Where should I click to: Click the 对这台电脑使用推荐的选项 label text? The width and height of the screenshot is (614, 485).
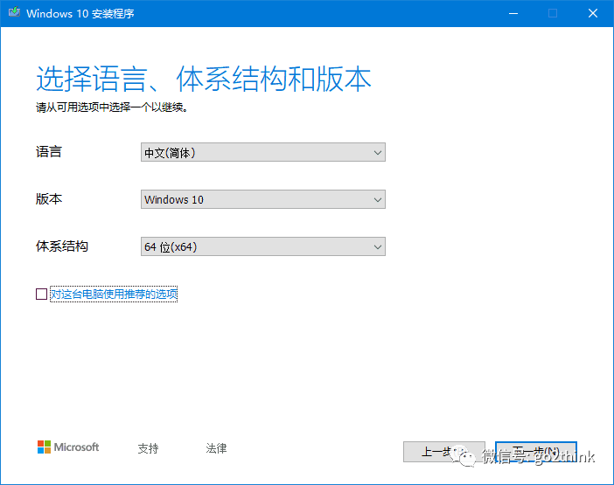114,294
